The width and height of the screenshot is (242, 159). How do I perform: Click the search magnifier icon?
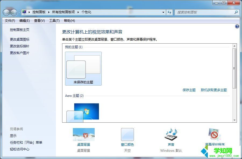[x=236, y=12]
